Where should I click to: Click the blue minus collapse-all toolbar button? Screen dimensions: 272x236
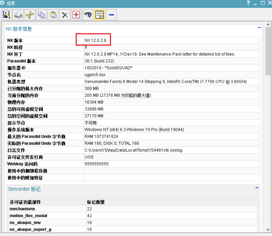point(111,15)
